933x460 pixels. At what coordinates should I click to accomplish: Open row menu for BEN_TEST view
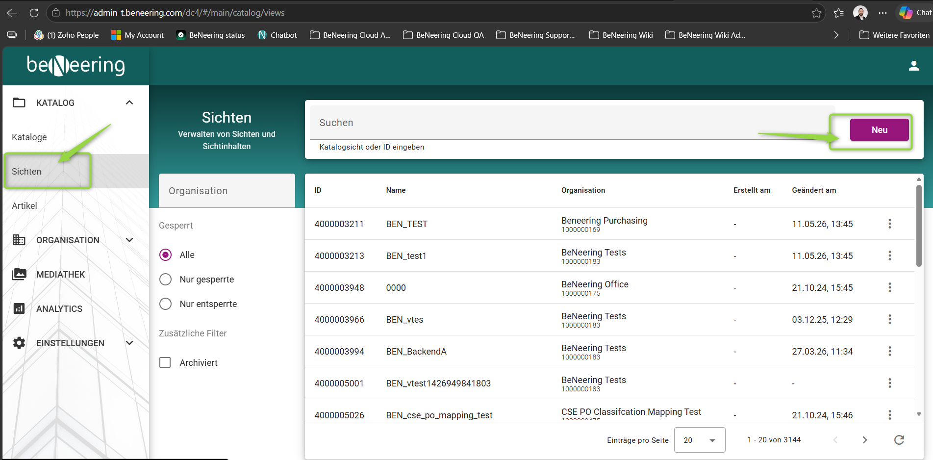point(890,224)
